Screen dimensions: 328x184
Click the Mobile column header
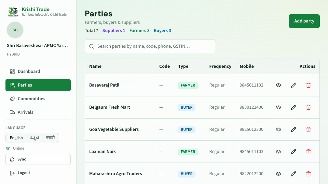click(x=247, y=66)
